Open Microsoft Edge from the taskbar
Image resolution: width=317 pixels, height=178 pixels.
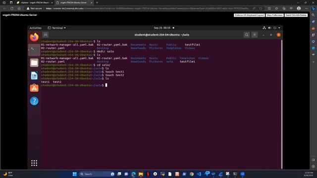133,174
